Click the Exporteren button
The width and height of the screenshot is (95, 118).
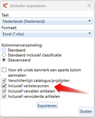pyautogui.click(x=47, y=105)
